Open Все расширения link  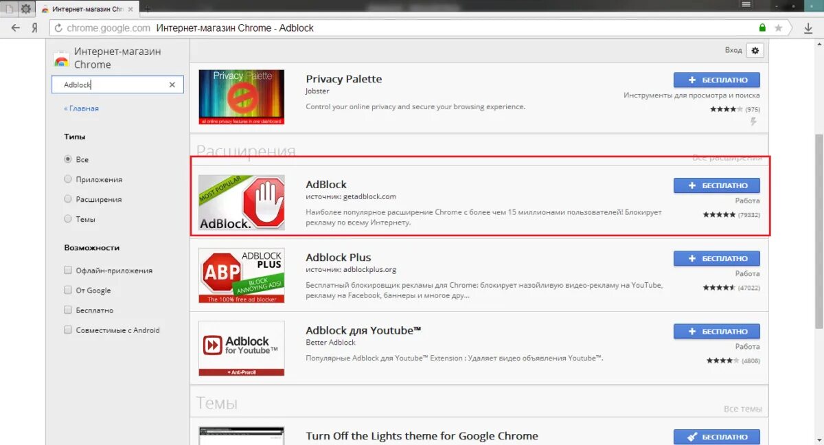click(x=727, y=157)
